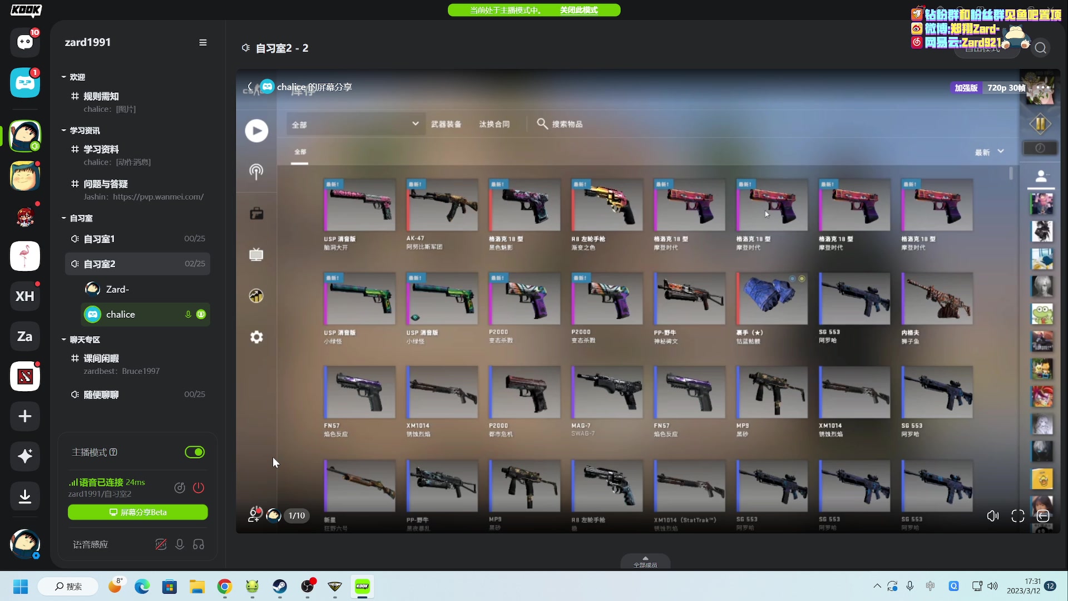
Task: Open Steam from the Windows taskbar
Action: 280,587
